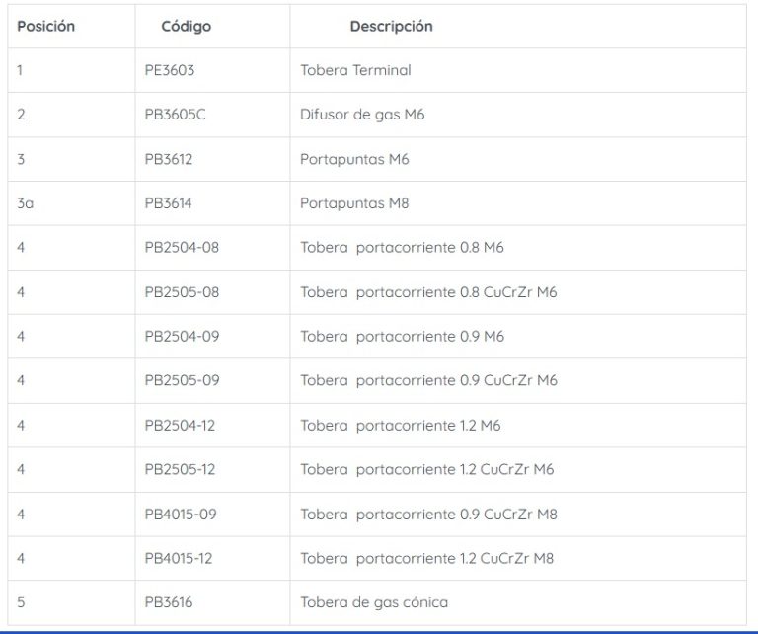This screenshot has height=634, width=758.
Task: Select Tobera de gas cónica description
Action: 374,602
